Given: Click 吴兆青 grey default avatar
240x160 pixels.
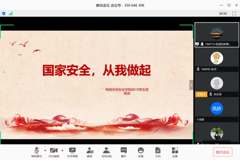Looking at the screenshot, I should (x=217, y=83).
